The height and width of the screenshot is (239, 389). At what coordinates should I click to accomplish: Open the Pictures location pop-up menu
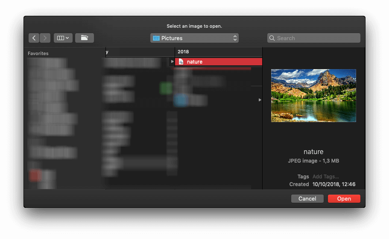194,38
